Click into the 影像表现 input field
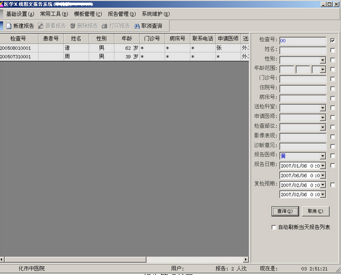 pos(303,137)
